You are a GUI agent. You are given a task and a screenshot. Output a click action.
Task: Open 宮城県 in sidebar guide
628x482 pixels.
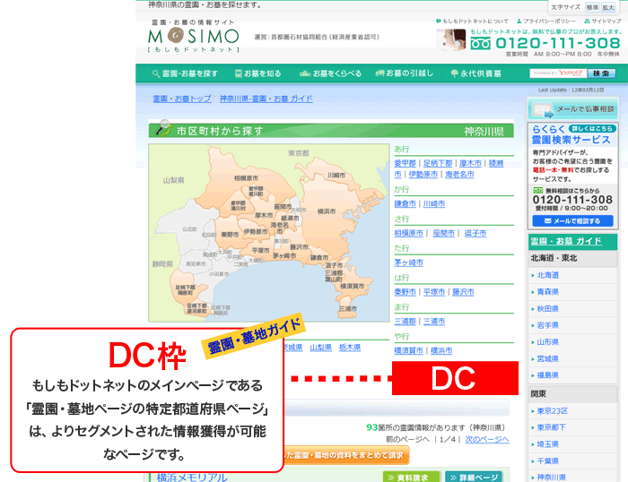point(547,358)
